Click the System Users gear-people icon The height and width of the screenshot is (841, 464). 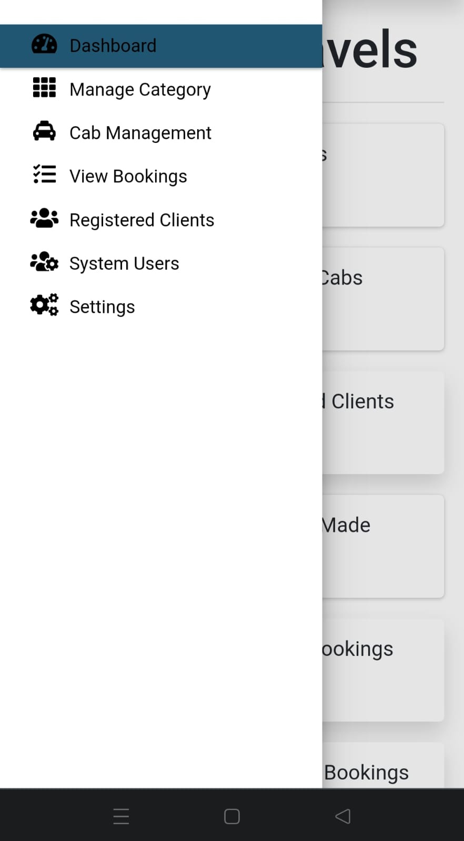[44, 262]
